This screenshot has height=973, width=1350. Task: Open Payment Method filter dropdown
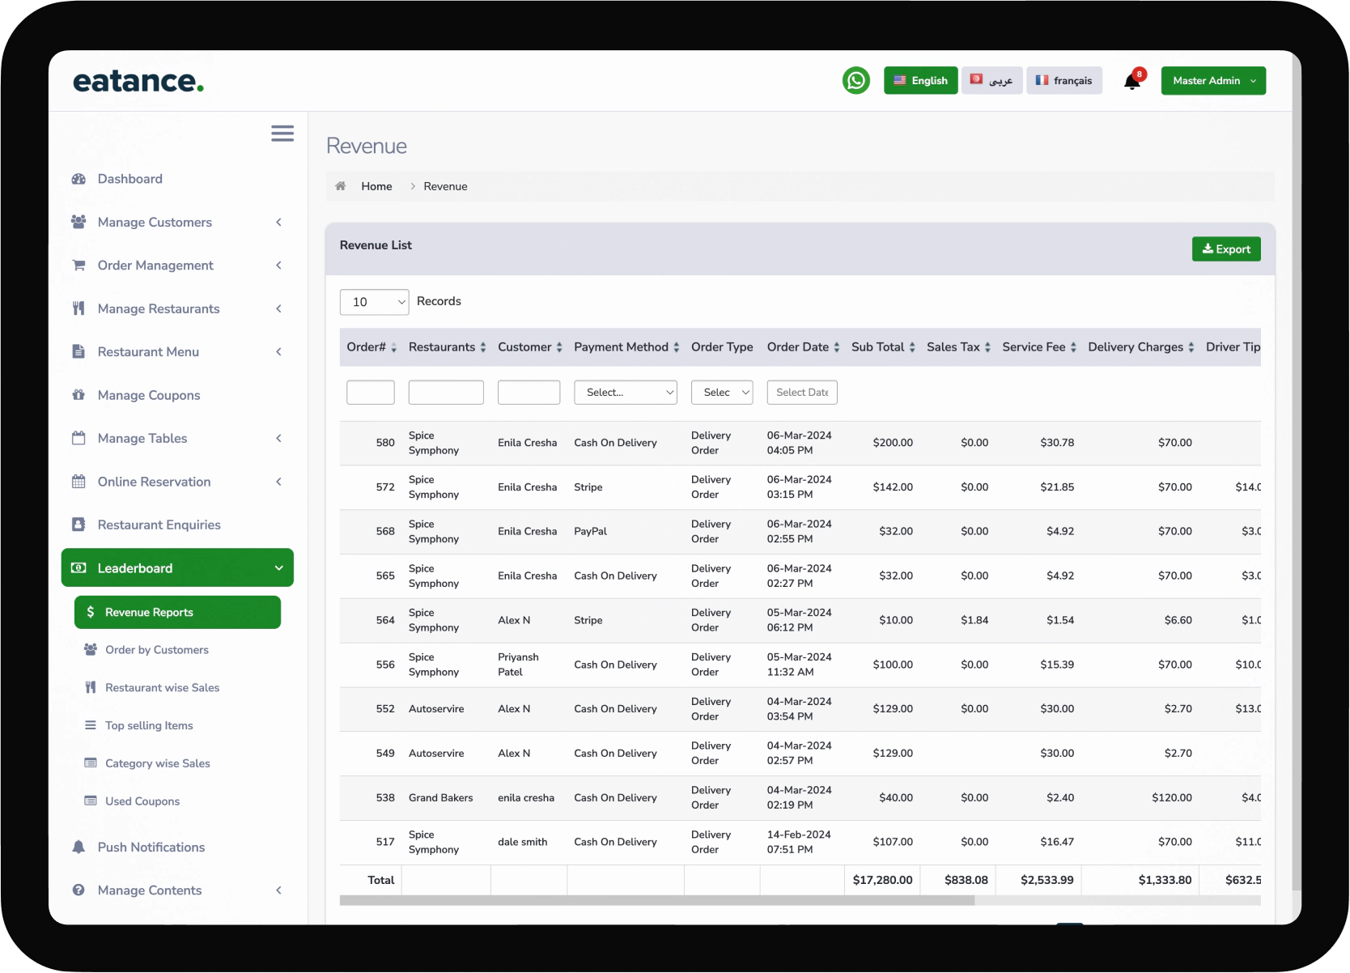click(625, 393)
